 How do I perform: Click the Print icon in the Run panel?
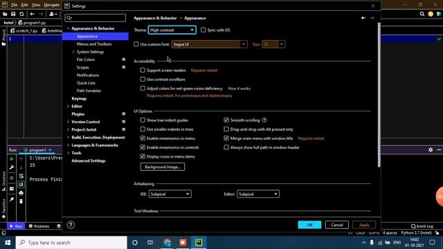(x=21, y=193)
